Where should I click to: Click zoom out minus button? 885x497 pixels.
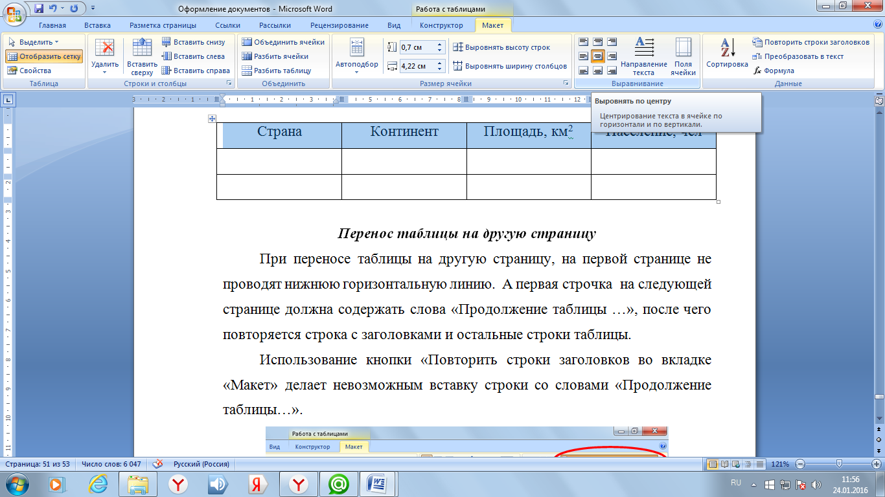[801, 464]
